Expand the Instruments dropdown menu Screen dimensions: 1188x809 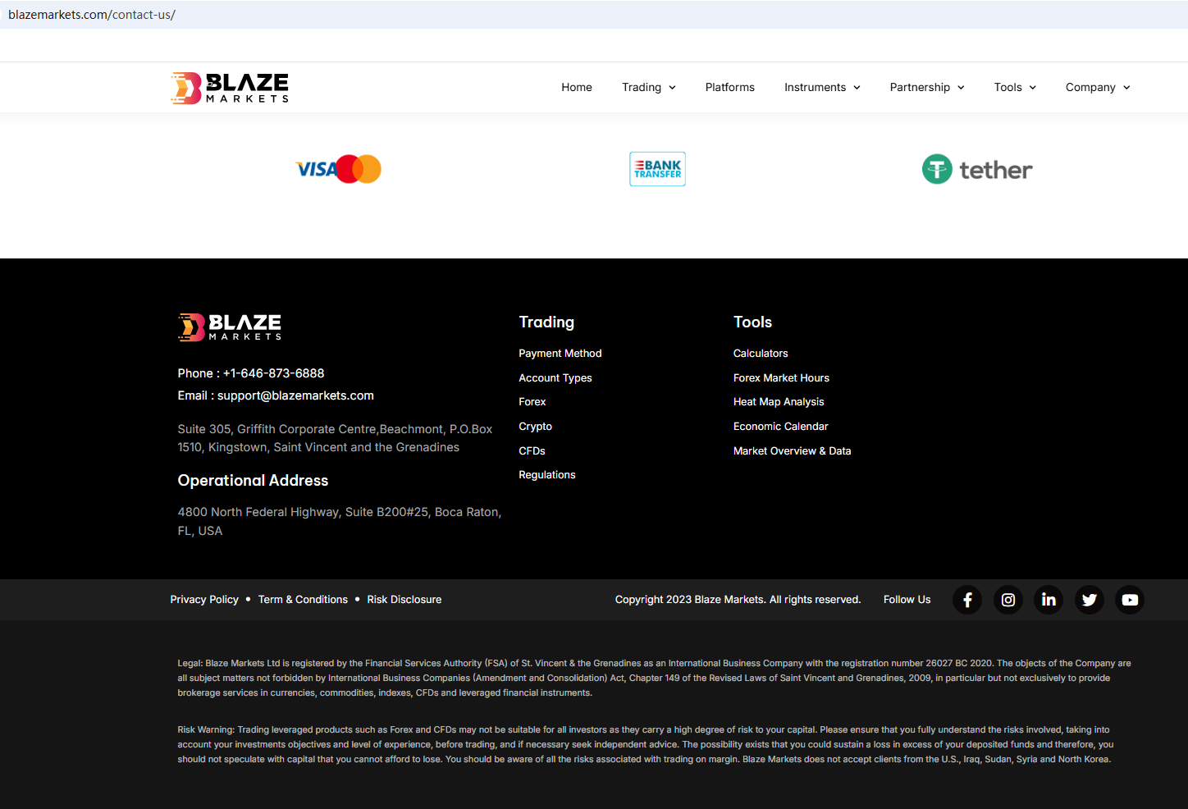[x=821, y=88]
